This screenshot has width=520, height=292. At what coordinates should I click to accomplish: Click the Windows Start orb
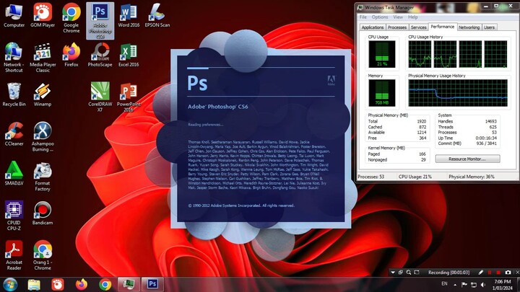pyautogui.click(x=10, y=284)
